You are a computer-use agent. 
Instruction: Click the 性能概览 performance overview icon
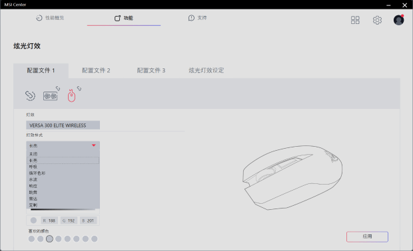pyautogui.click(x=39, y=18)
